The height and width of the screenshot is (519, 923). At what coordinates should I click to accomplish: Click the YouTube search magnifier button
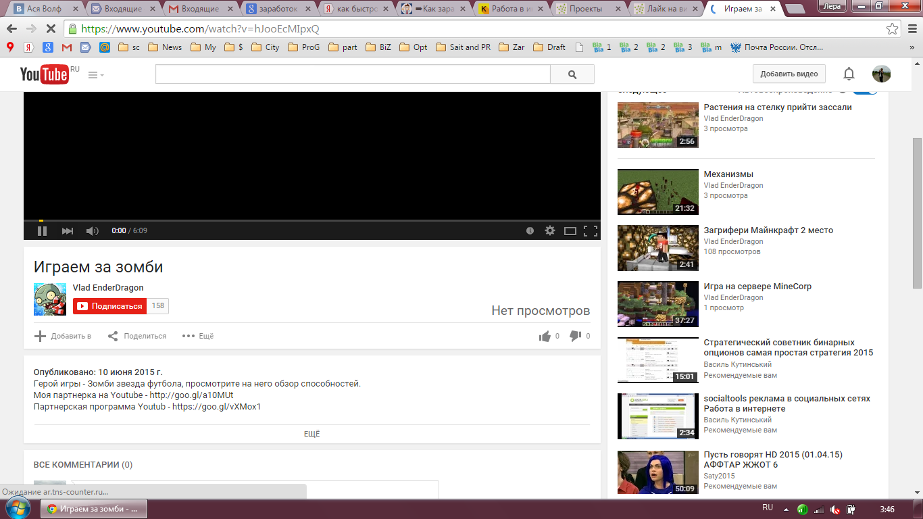point(572,74)
